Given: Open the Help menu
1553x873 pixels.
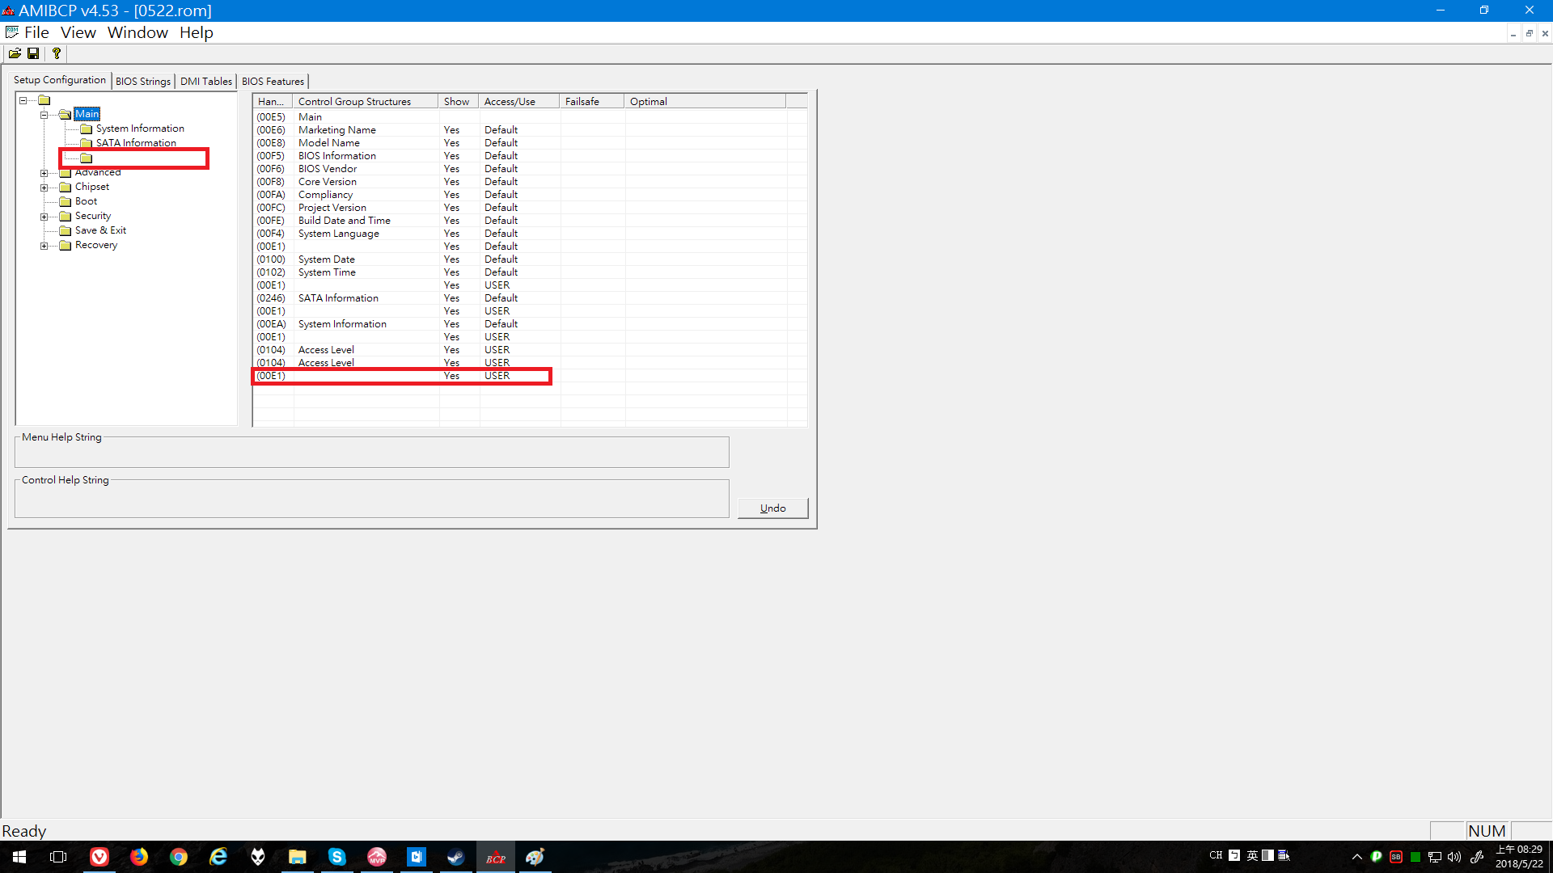Looking at the screenshot, I should (x=196, y=32).
